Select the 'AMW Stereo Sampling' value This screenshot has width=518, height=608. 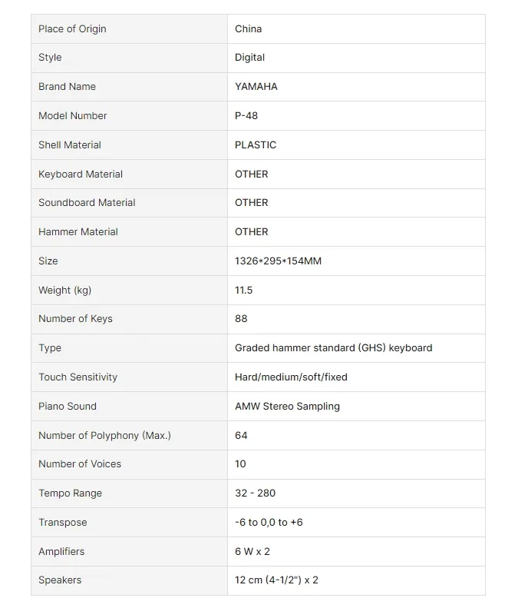click(287, 407)
